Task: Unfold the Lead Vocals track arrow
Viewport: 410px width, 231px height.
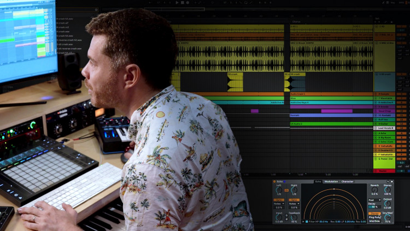Action: coord(376,128)
